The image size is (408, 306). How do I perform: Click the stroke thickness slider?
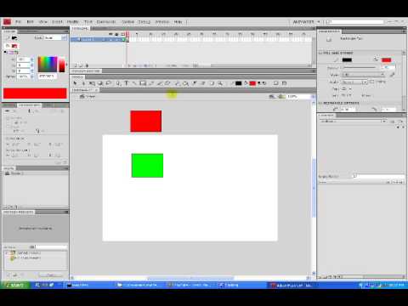pyautogui.click(x=359, y=68)
